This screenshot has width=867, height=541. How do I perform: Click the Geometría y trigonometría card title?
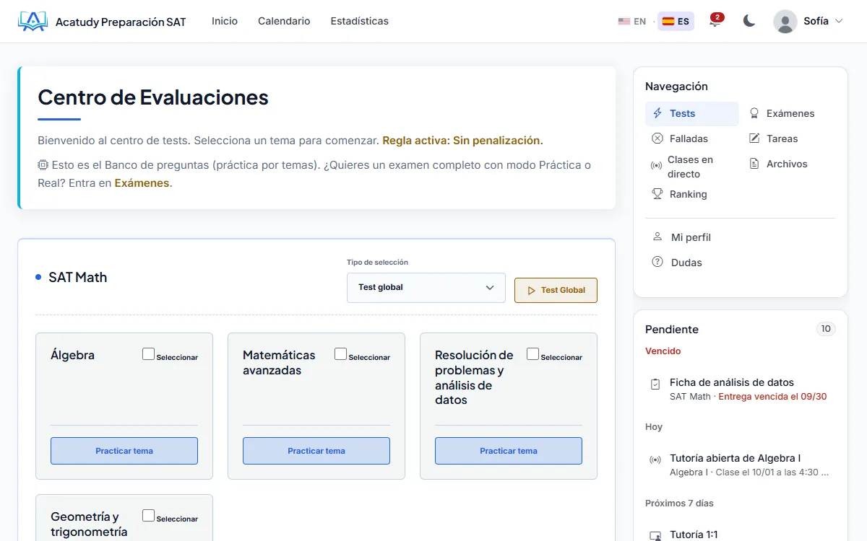[x=89, y=524]
